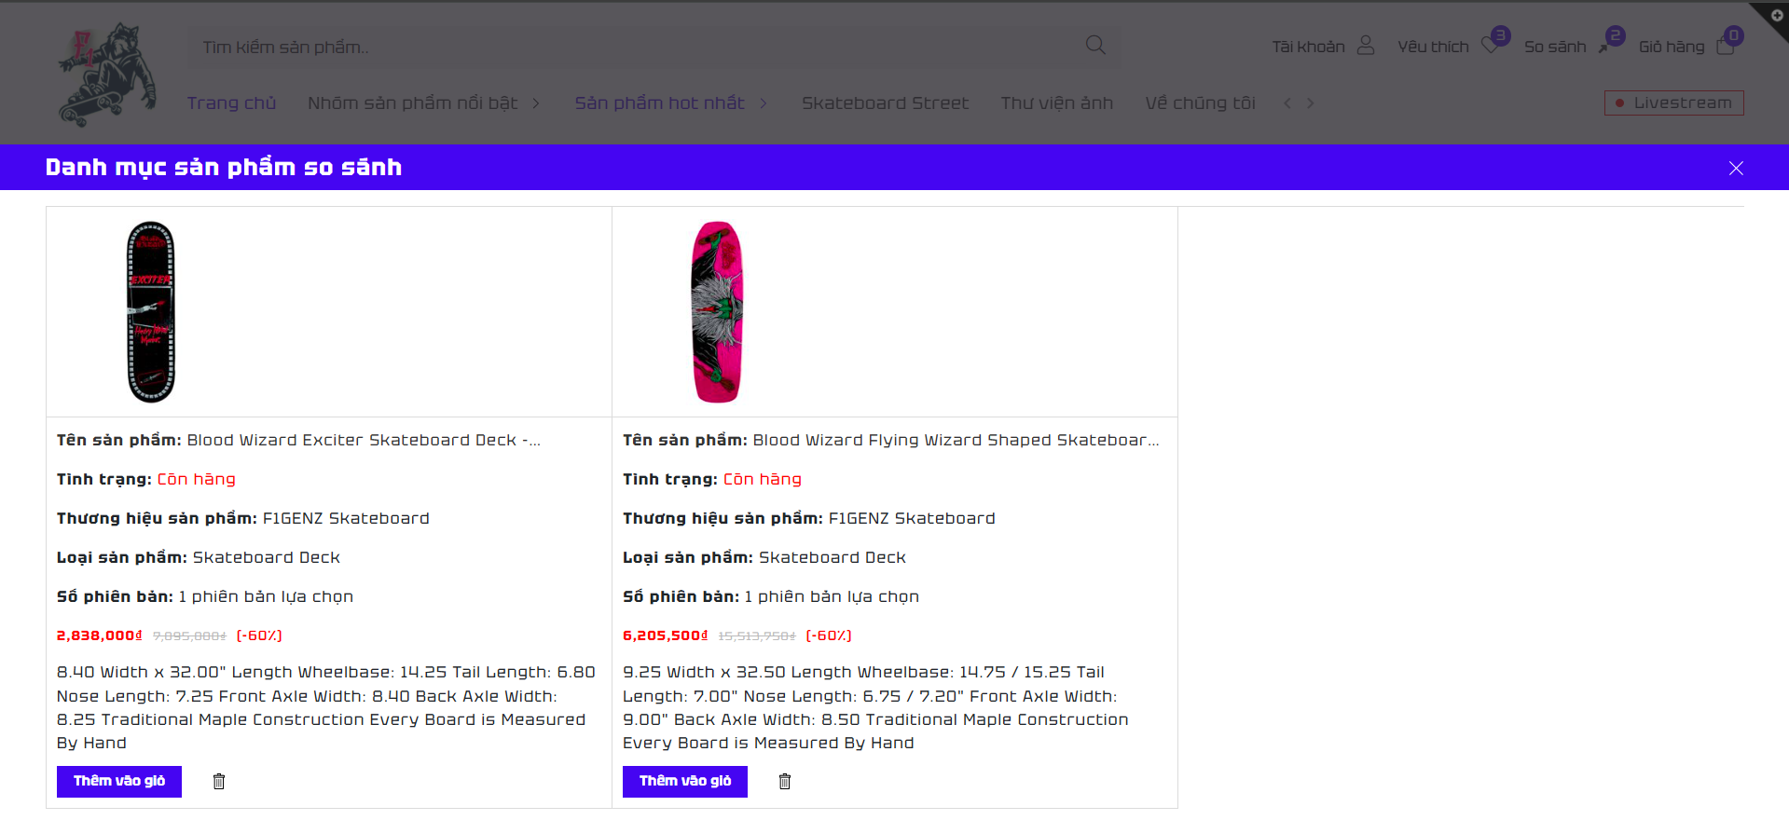Remove Flying Wizard deck using trash icon
The width and height of the screenshot is (1789, 820).
click(x=785, y=781)
